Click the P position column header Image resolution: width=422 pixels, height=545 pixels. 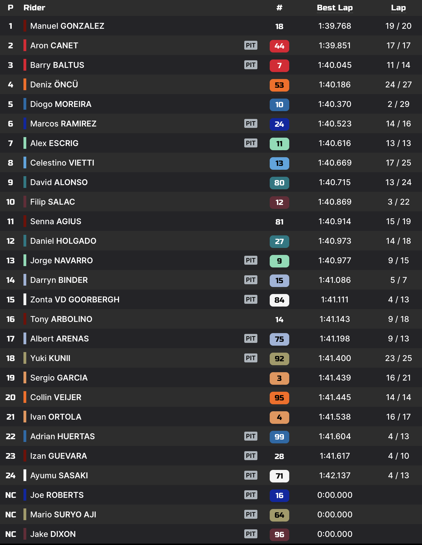11,8
